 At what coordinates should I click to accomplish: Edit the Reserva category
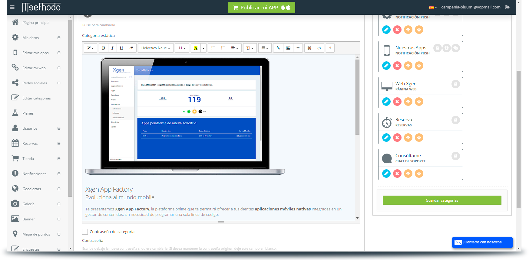coord(386,138)
